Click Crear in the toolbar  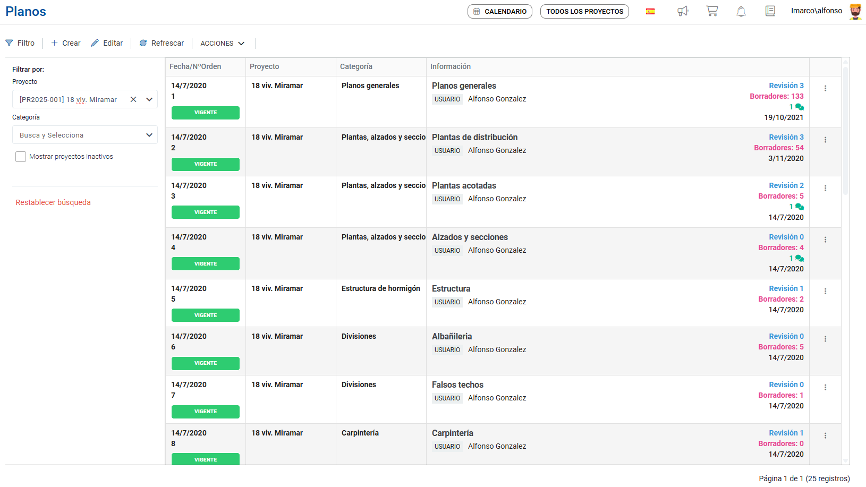[66, 43]
